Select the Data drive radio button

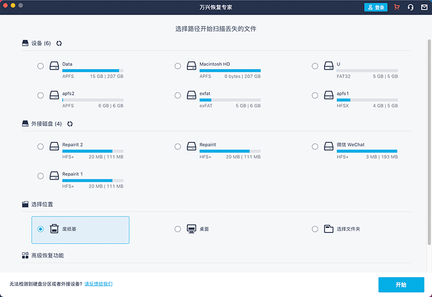pos(40,66)
